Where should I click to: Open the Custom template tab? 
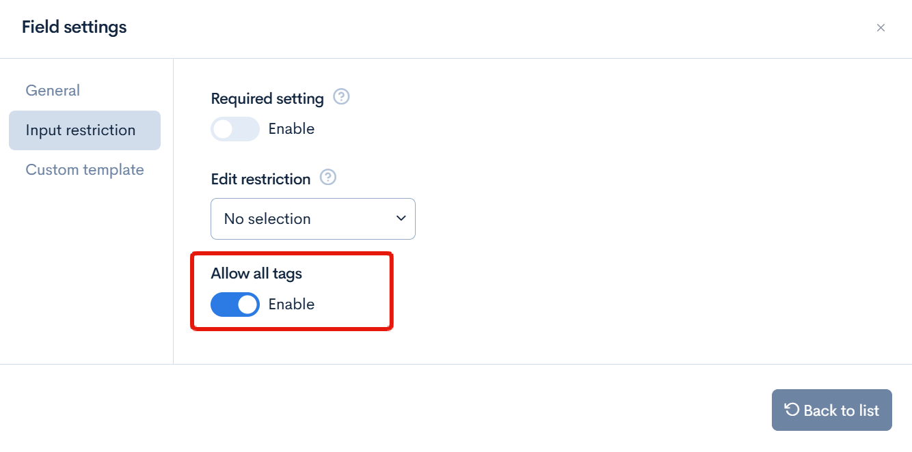(x=85, y=170)
